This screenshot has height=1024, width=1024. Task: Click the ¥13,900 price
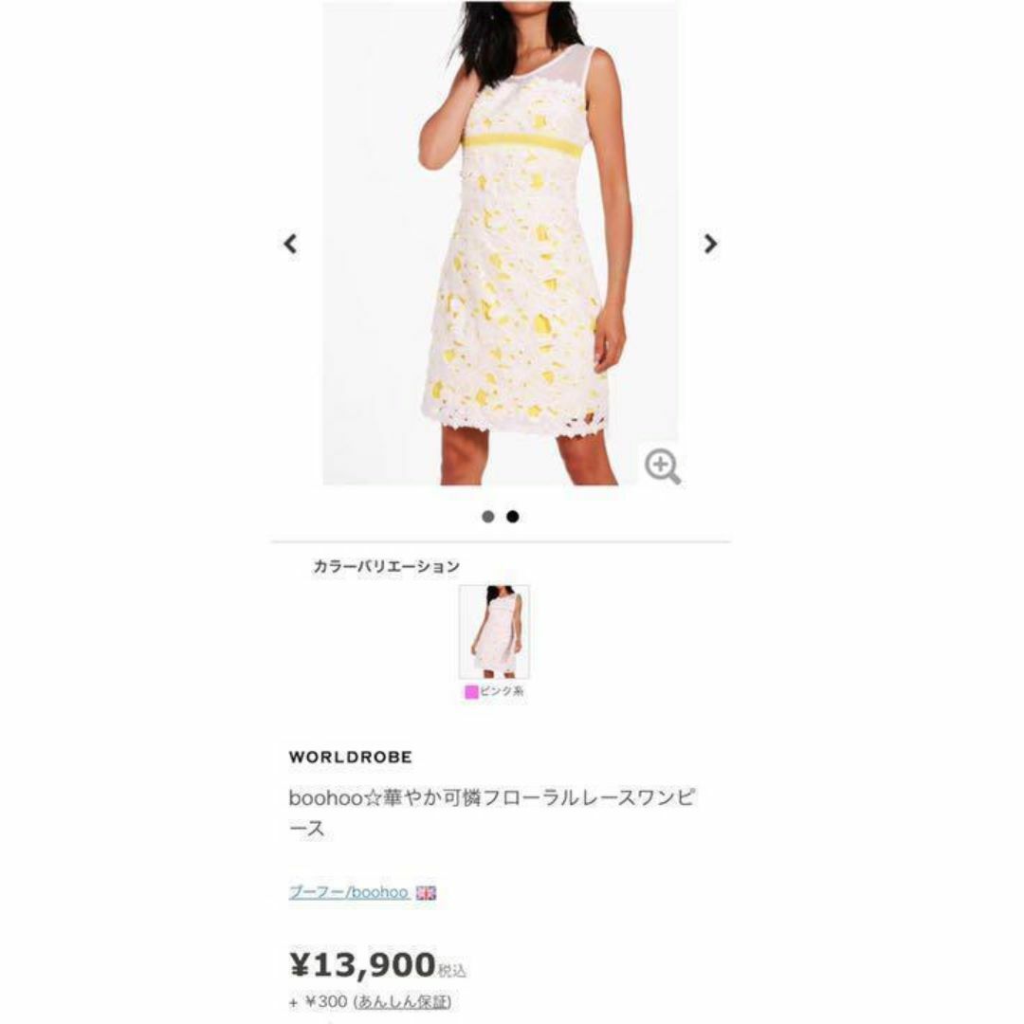click(x=362, y=964)
